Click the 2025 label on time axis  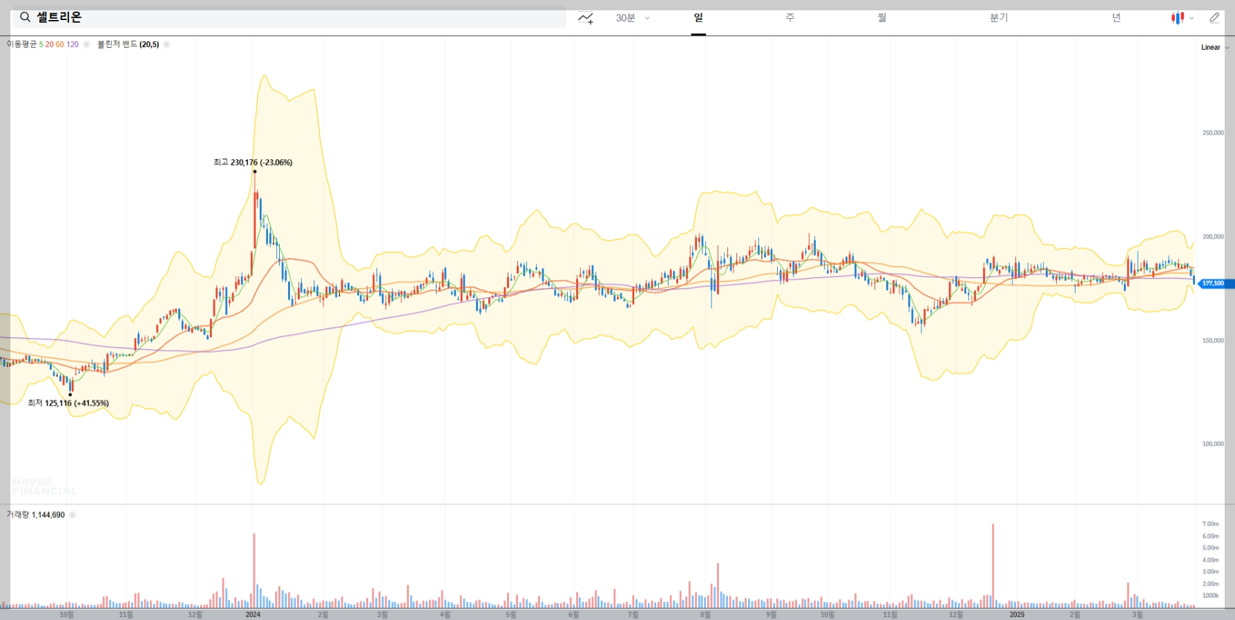tap(1017, 614)
